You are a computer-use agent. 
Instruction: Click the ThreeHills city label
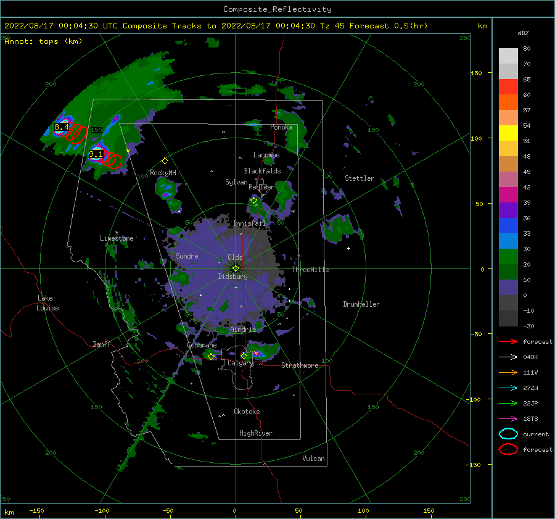[310, 270]
